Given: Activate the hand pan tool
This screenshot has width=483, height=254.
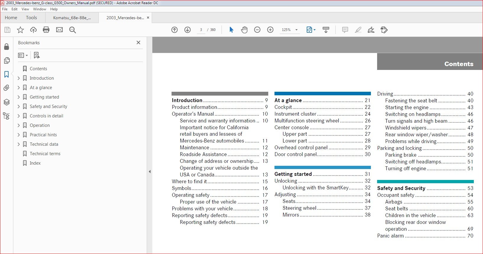Looking at the screenshot, I should [x=244, y=30].
